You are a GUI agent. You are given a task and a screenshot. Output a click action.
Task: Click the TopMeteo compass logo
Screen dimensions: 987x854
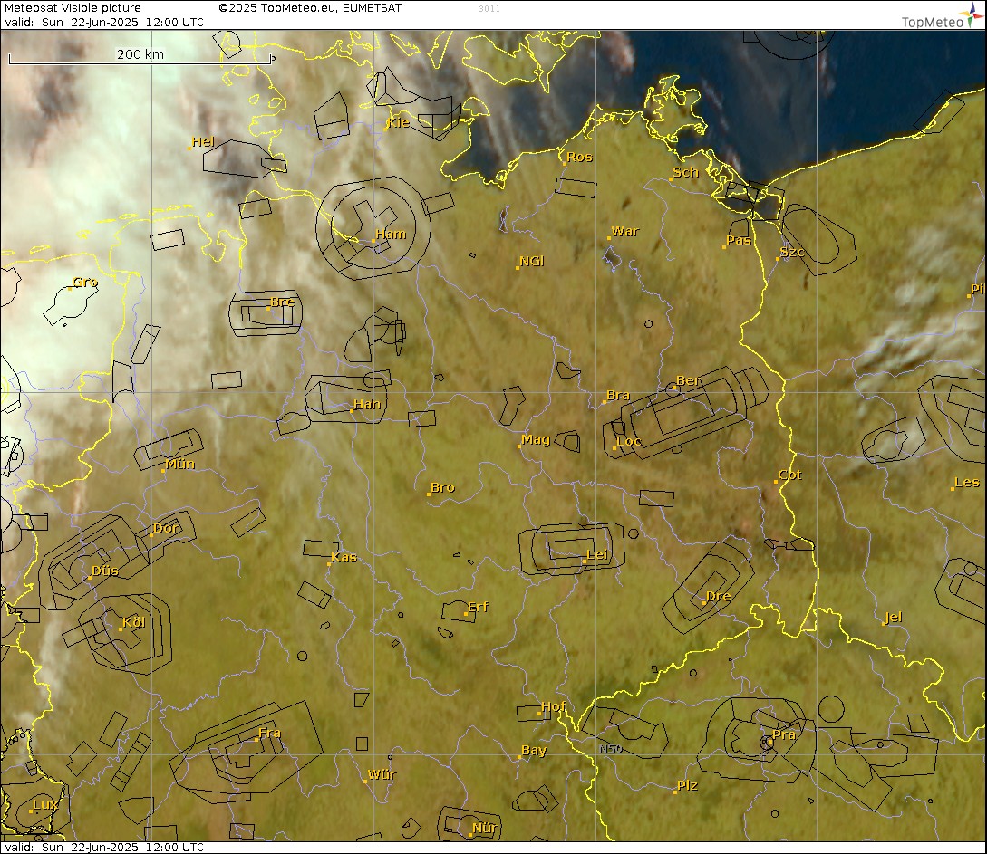[972, 14]
